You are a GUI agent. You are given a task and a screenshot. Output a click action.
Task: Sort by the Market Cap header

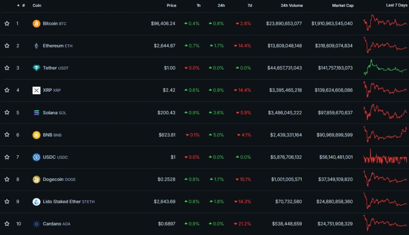(x=343, y=6)
